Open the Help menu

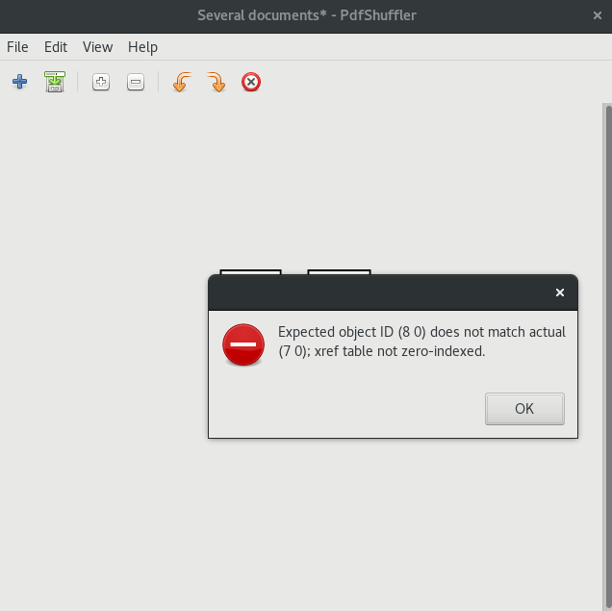pyautogui.click(x=142, y=47)
